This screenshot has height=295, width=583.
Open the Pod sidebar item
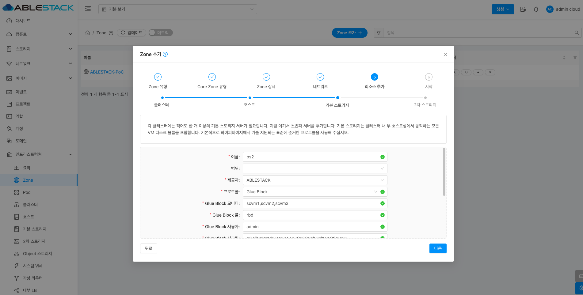point(27,192)
